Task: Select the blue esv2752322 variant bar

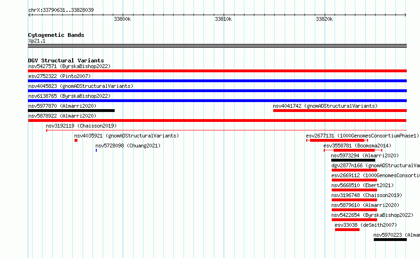Action: point(217,81)
